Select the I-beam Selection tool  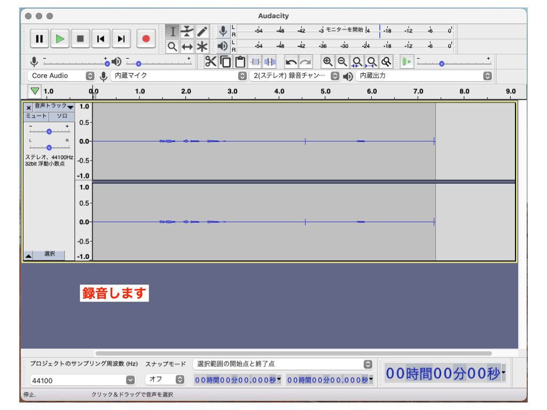pyautogui.click(x=173, y=31)
